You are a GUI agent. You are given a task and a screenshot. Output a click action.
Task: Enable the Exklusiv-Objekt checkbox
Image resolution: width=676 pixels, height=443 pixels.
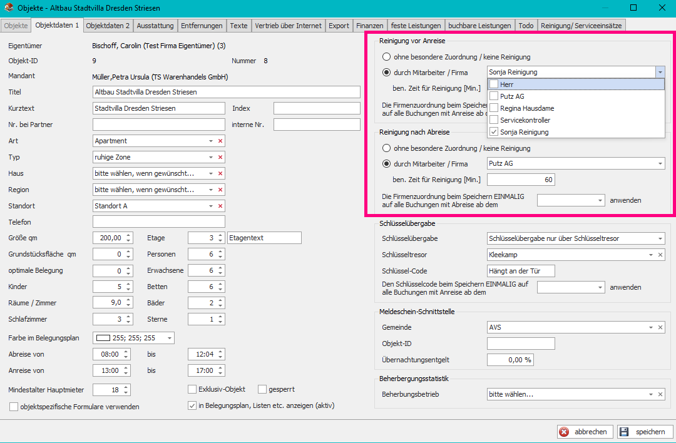[192, 389]
